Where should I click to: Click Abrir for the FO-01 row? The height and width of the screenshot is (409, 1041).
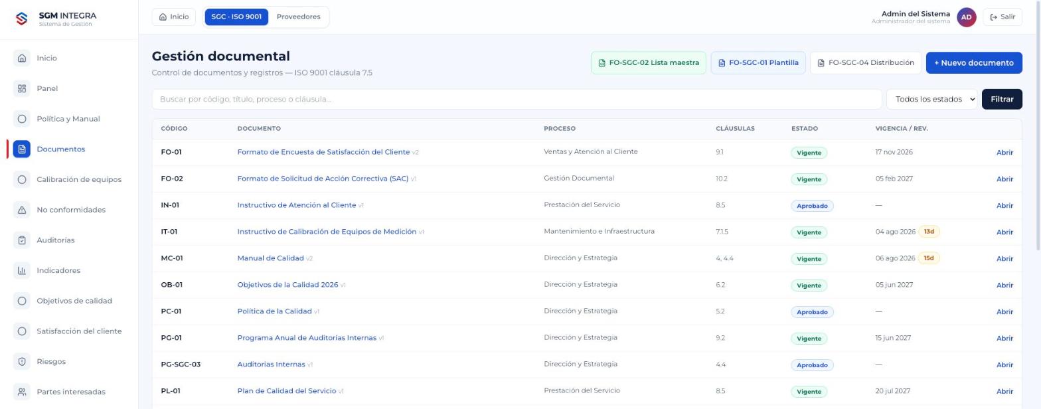[1004, 152]
